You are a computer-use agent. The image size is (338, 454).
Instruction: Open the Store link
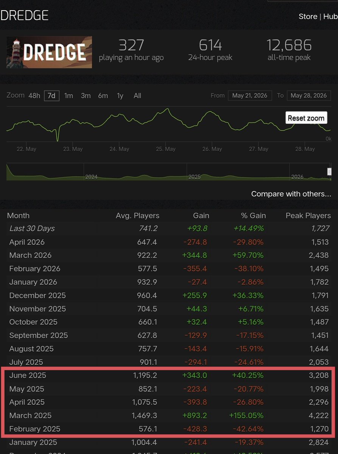(x=308, y=17)
